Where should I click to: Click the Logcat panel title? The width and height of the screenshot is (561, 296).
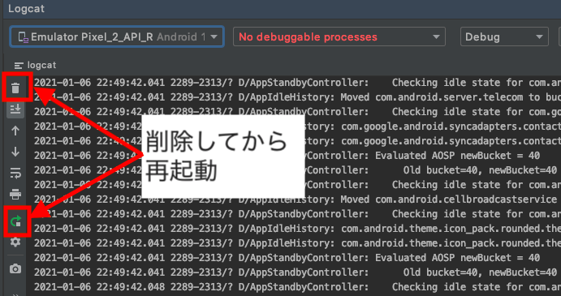[x=27, y=9]
